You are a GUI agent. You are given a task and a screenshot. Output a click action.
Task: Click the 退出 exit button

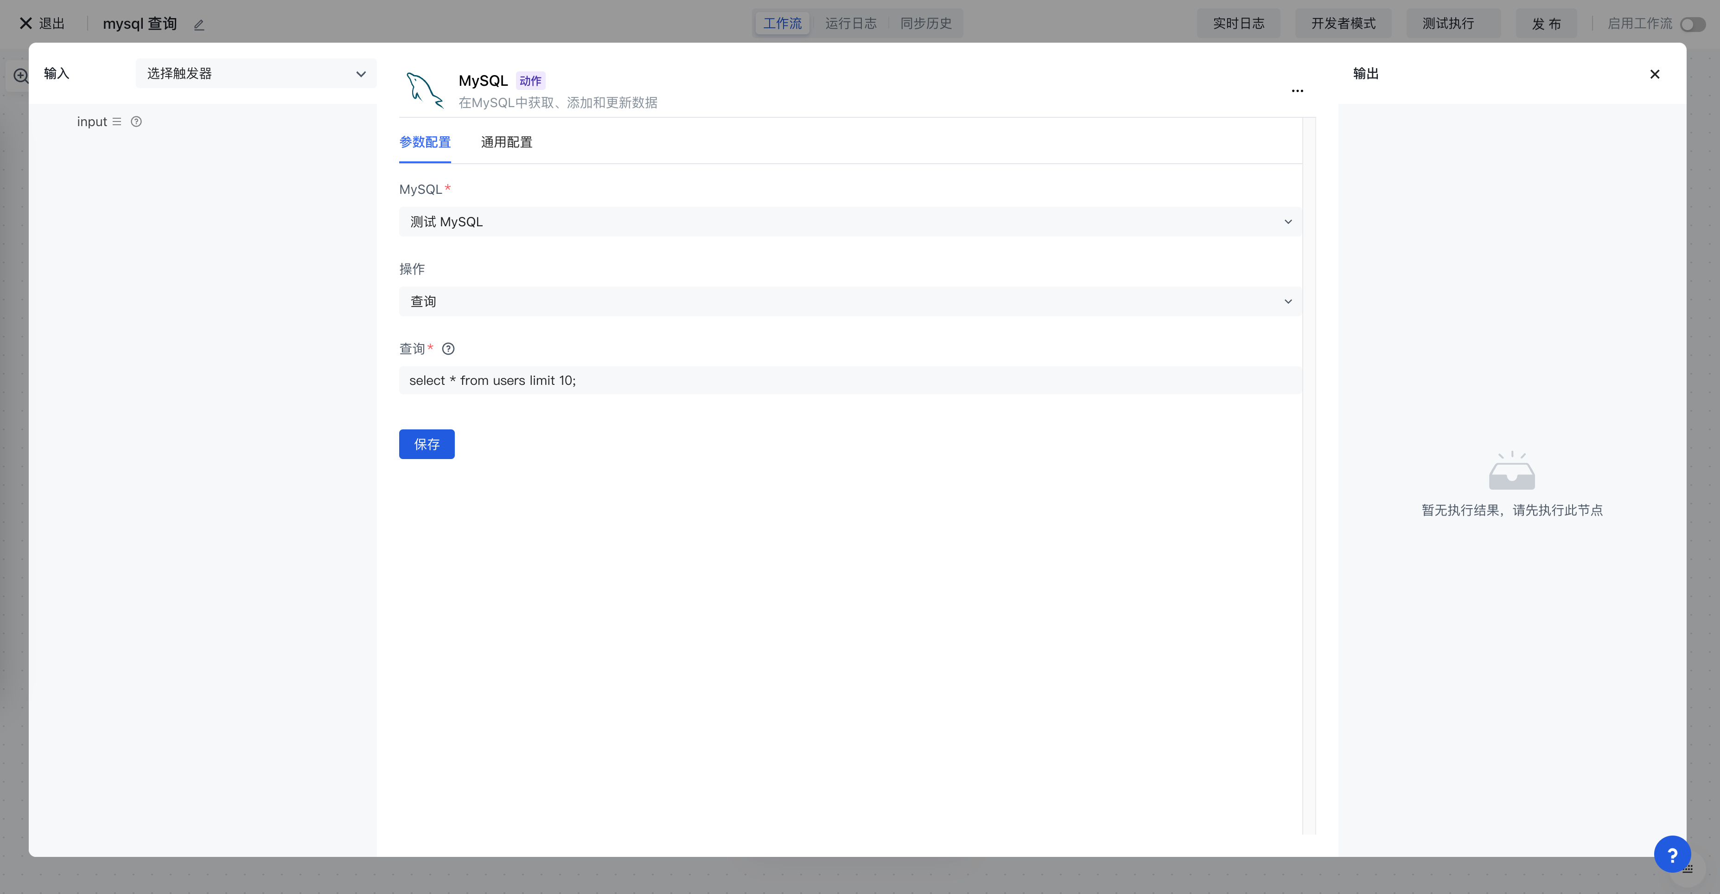[43, 23]
